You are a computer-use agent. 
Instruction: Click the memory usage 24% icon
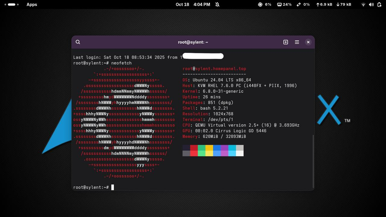coord(280,5)
